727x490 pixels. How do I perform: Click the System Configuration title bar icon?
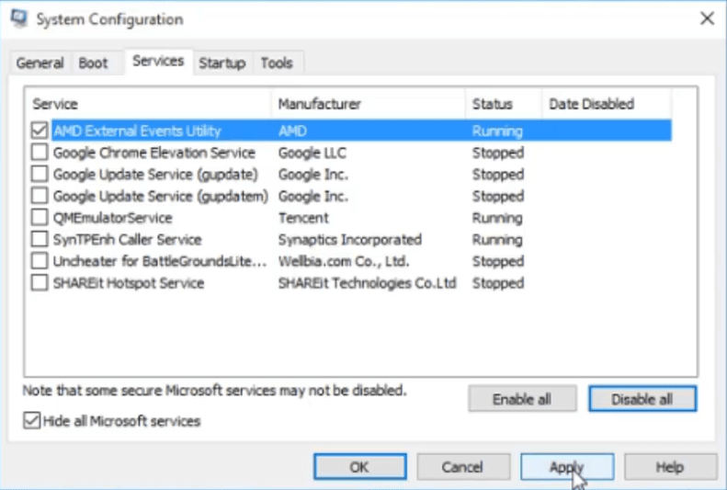click(18, 18)
